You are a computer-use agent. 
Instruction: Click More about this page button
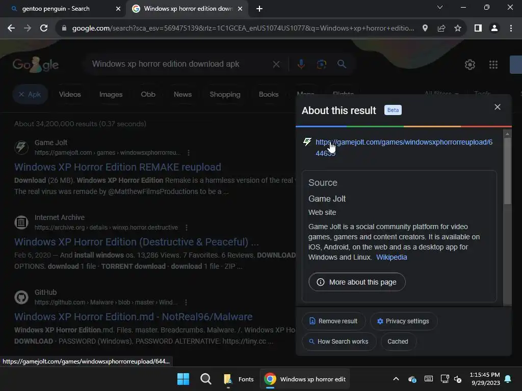coord(357,282)
